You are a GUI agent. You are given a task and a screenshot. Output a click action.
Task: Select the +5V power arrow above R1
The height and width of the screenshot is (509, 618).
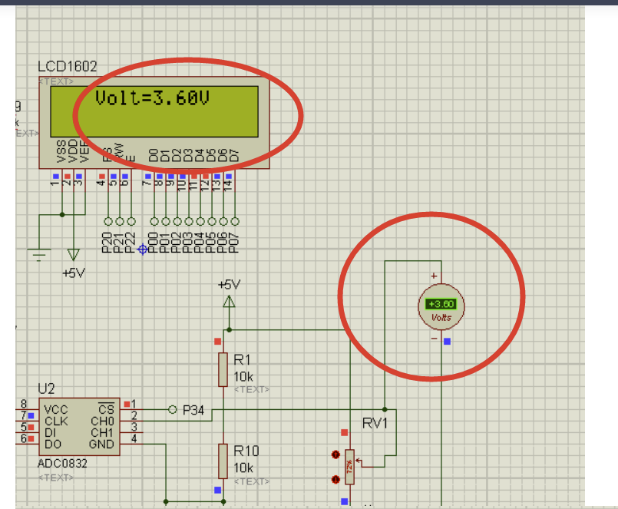tap(229, 302)
